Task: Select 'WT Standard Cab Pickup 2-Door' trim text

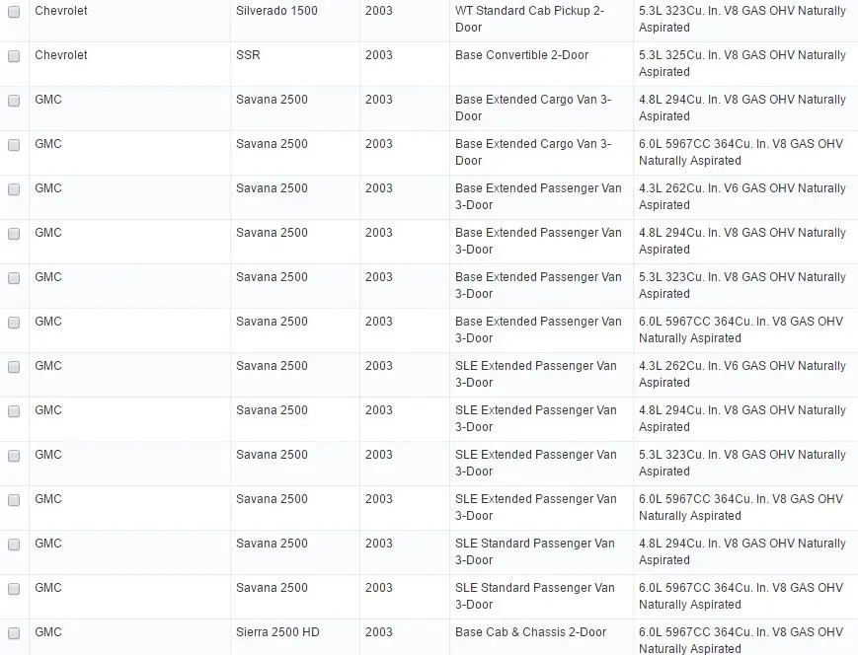Action: pyautogui.click(x=529, y=19)
